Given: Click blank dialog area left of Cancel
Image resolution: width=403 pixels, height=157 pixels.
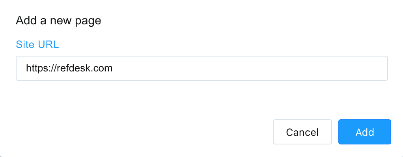Looking at the screenshot, I should click(141, 132).
